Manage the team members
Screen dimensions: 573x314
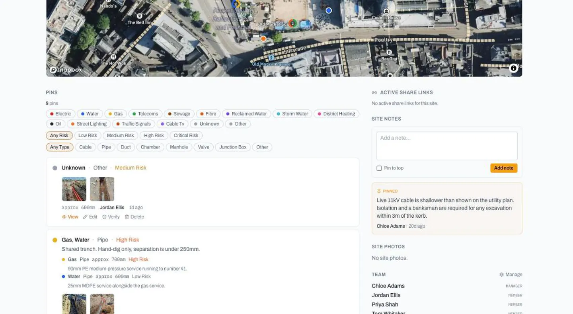tap(511, 275)
